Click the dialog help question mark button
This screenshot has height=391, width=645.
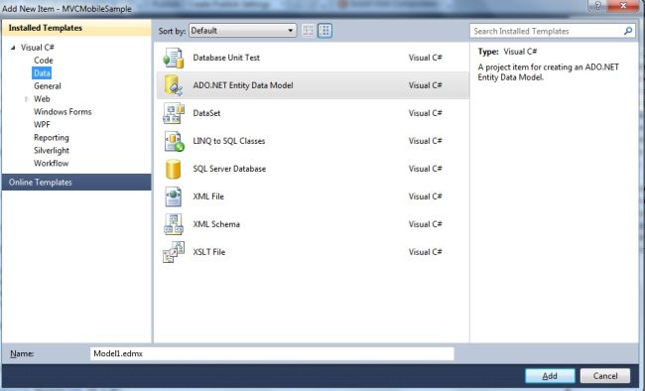[x=597, y=6]
